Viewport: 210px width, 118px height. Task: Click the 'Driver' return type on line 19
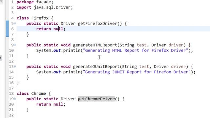[x=68, y=99]
